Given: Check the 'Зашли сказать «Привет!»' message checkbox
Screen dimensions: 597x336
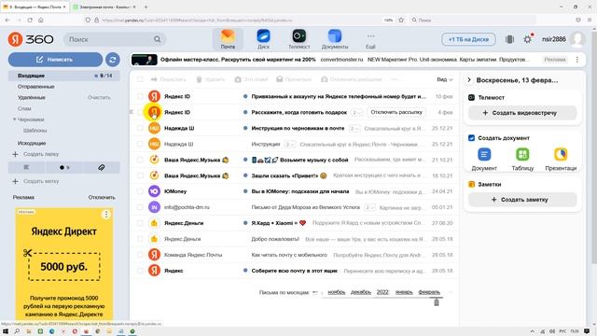Looking at the screenshot, I should tap(140, 175).
